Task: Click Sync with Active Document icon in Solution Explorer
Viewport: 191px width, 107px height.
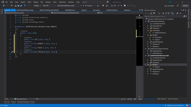Action: 163,13
